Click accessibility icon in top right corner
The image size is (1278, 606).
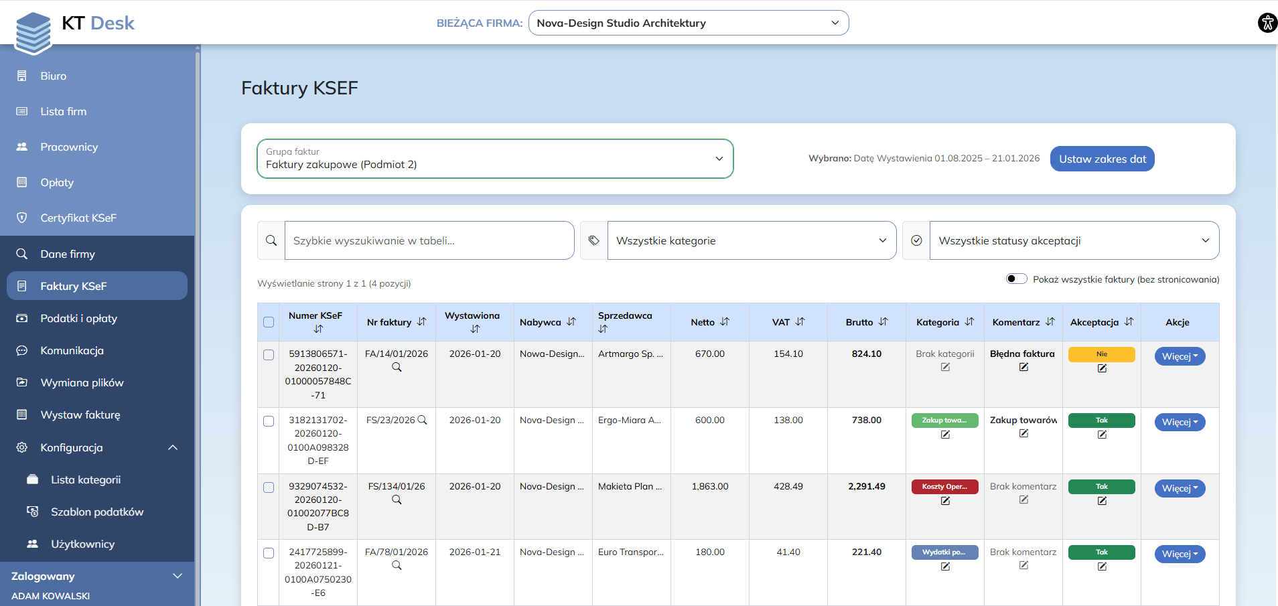(x=1267, y=23)
